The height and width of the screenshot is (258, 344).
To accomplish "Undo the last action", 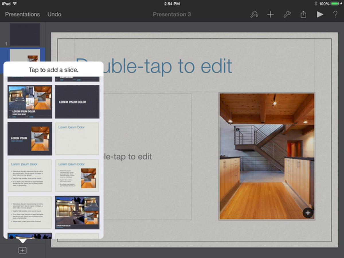I will point(54,14).
